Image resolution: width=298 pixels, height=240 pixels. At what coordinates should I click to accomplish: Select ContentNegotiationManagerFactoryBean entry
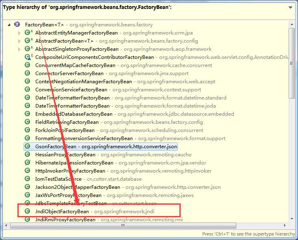pos(125,82)
